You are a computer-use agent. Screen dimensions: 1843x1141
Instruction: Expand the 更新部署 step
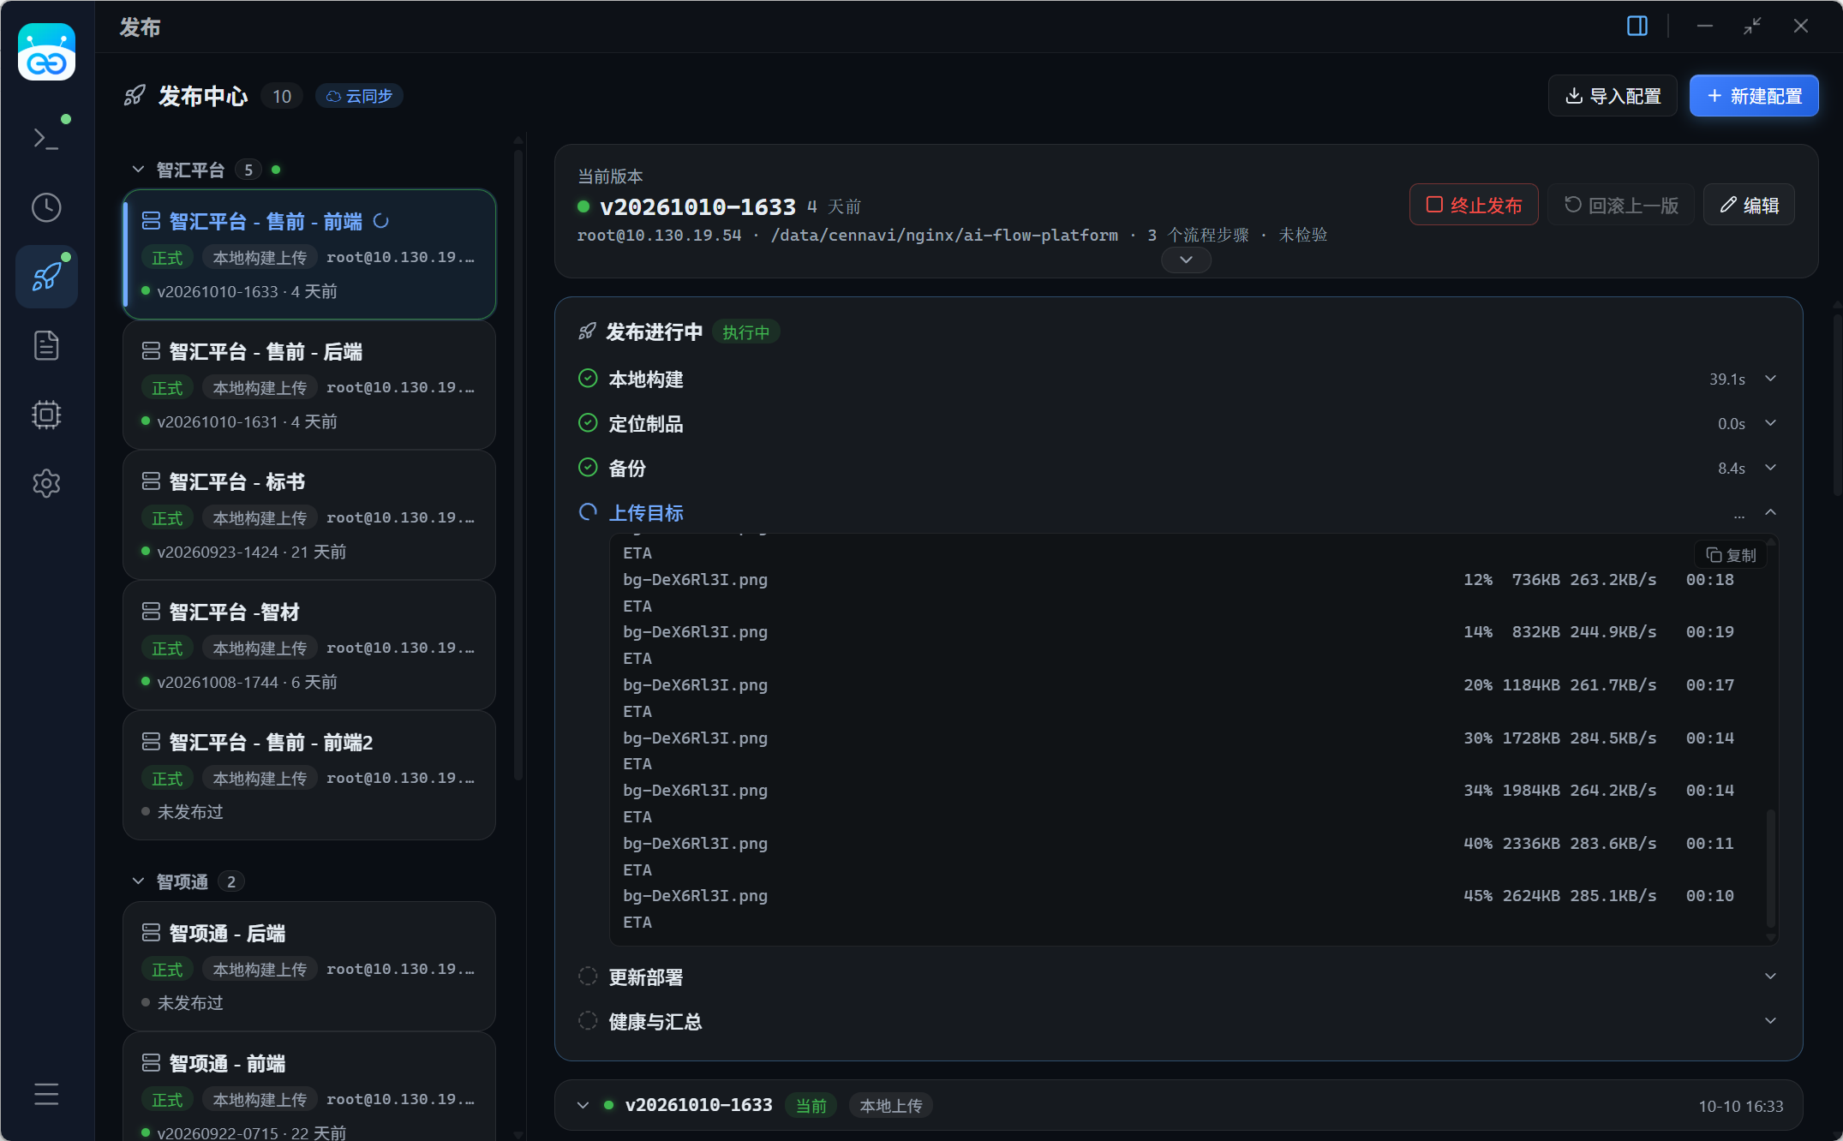click(1770, 977)
